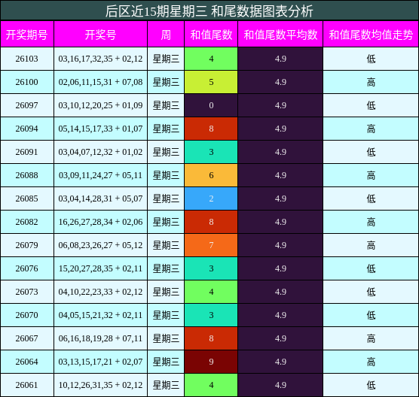
Task: Click draw numbers 04,05,15,21,32 + 02,11
Action: (x=100, y=315)
